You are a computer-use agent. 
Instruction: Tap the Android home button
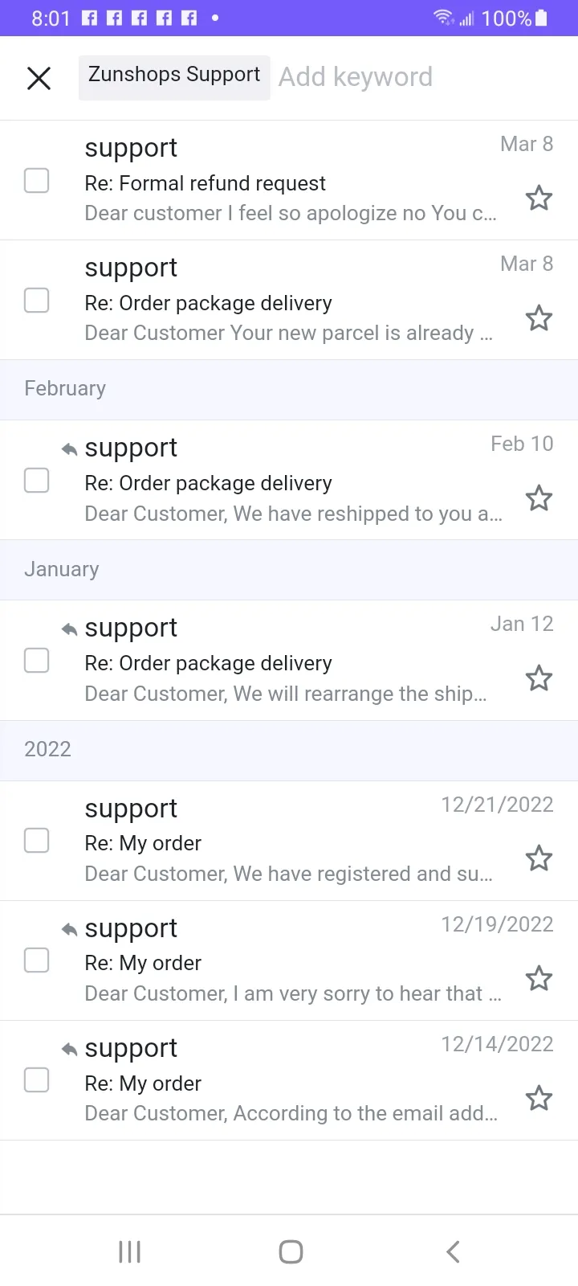click(x=291, y=1251)
